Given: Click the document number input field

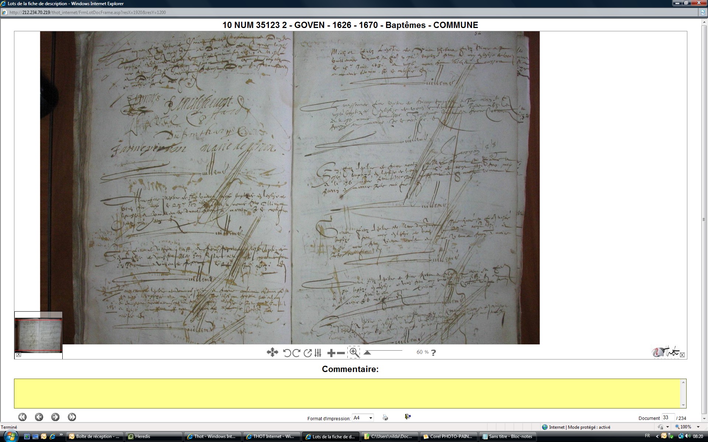Looking at the screenshot, I should pos(668,418).
